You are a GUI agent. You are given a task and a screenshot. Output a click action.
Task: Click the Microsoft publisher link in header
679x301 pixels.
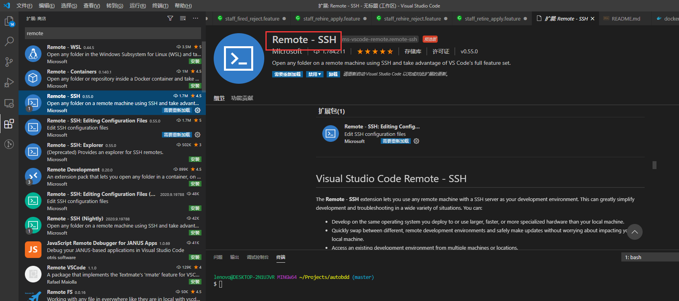point(287,51)
